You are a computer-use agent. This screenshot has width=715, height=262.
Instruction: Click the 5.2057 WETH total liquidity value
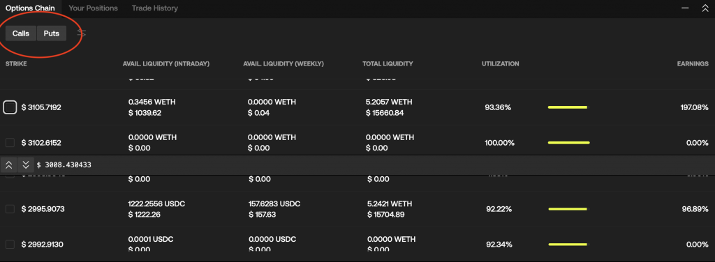pos(390,102)
